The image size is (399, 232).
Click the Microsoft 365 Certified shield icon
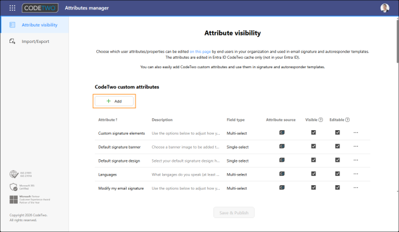tap(13, 187)
